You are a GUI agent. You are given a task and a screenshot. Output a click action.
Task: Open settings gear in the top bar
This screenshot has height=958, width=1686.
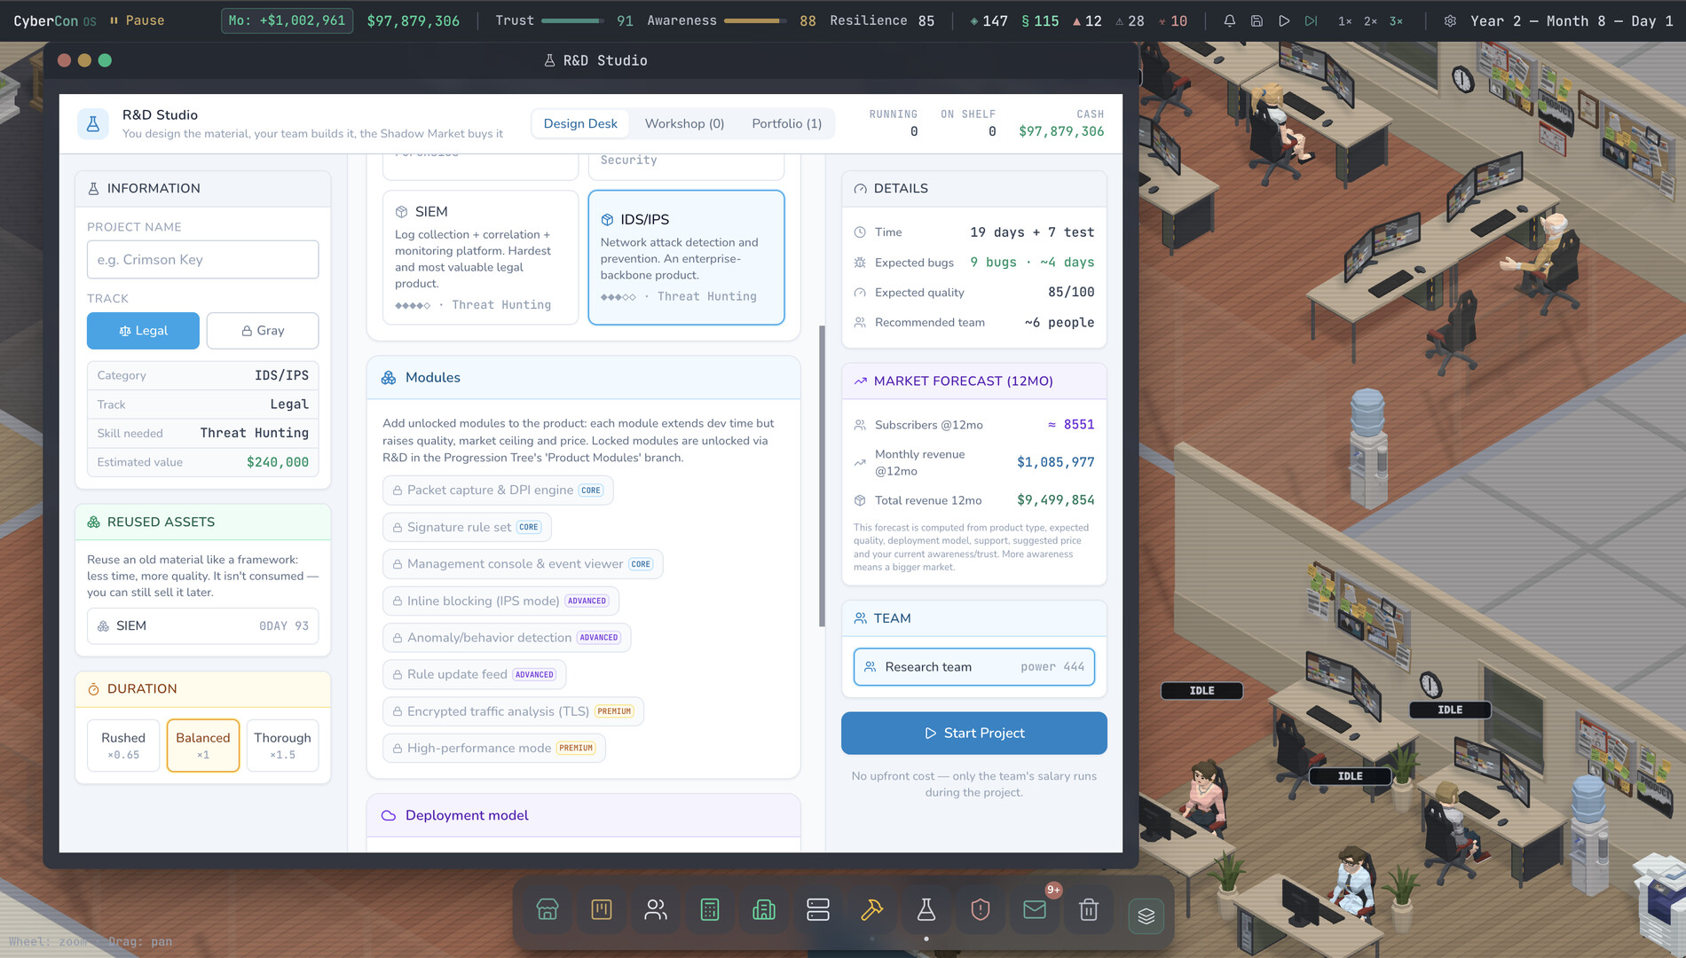tap(1450, 20)
